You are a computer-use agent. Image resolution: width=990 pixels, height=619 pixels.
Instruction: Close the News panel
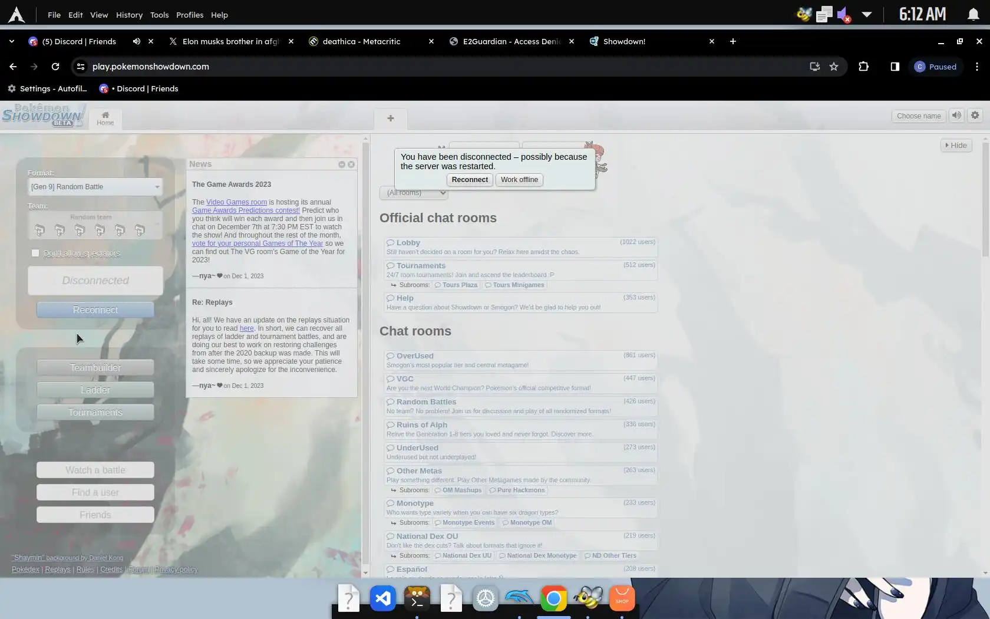[x=351, y=164]
